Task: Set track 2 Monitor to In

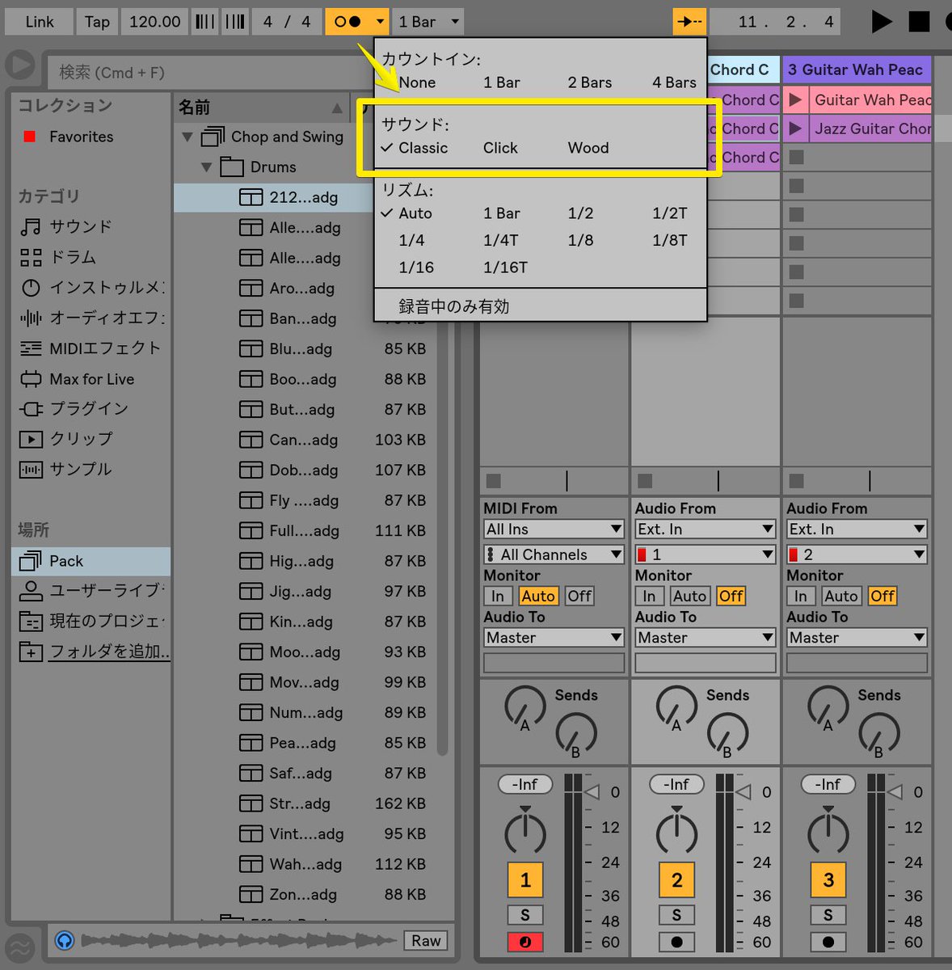Action: point(649,596)
